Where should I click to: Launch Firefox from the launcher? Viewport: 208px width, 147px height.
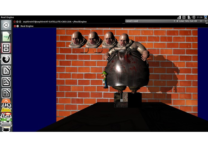tap(6, 59)
